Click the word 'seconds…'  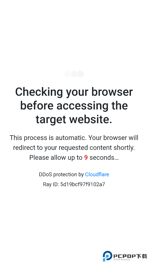point(104,157)
